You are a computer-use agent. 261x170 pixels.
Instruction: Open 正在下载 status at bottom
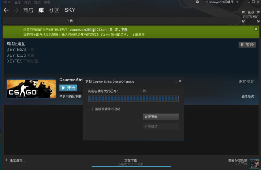click(131, 160)
